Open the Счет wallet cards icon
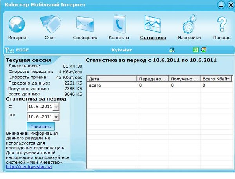The height and width of the screenshot is (179, 235). [51, 24]
